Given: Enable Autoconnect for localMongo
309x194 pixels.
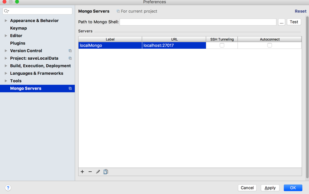Looking at the screenshot, I should pos(269,45).
